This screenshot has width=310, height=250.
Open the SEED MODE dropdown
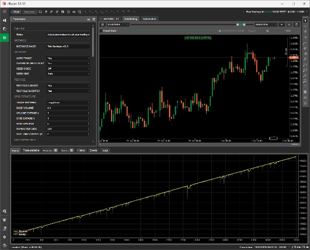coord(68,68)
